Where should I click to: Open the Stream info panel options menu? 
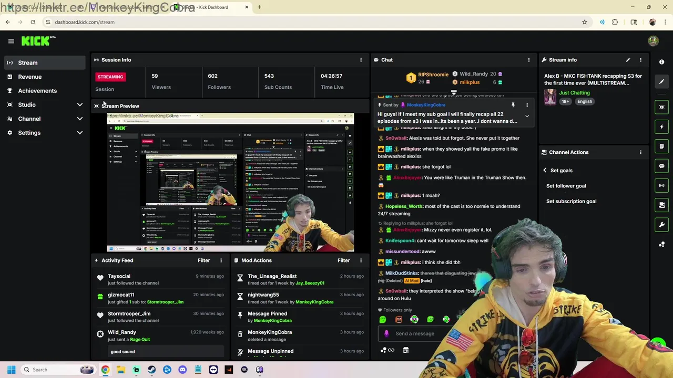(640, 60)
